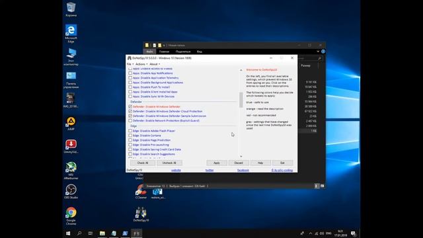Select the OBS Studio desktop shortcut
Screen dimensions: 423x238
pos(71,192)
